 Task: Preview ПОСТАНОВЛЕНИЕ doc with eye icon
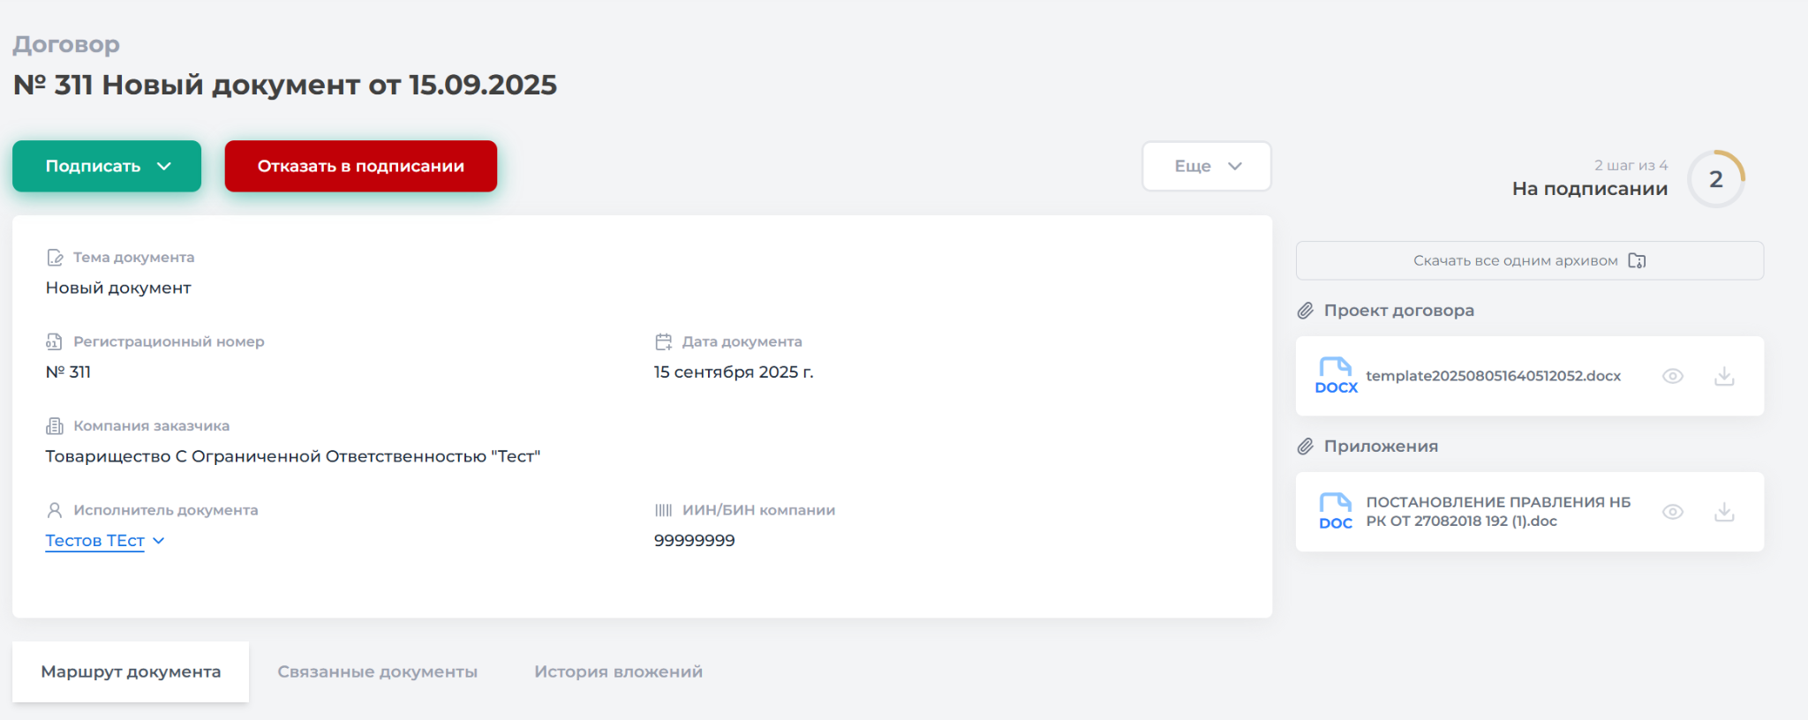(1673, 513)
